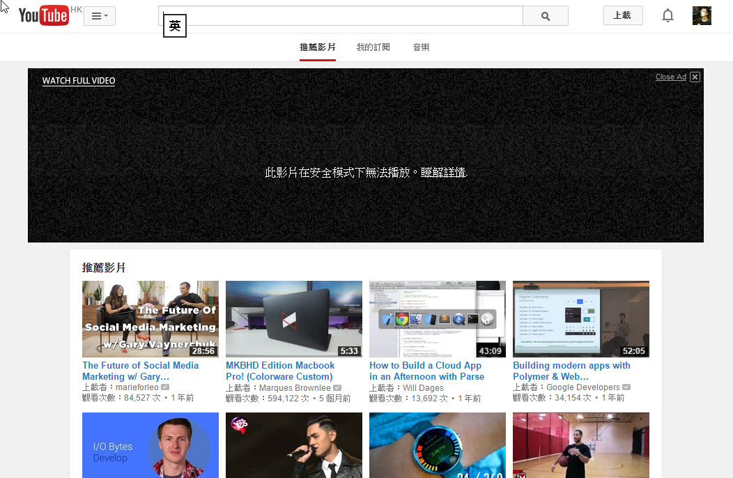Click the 上載 upload button

click(x=623, y=15)
